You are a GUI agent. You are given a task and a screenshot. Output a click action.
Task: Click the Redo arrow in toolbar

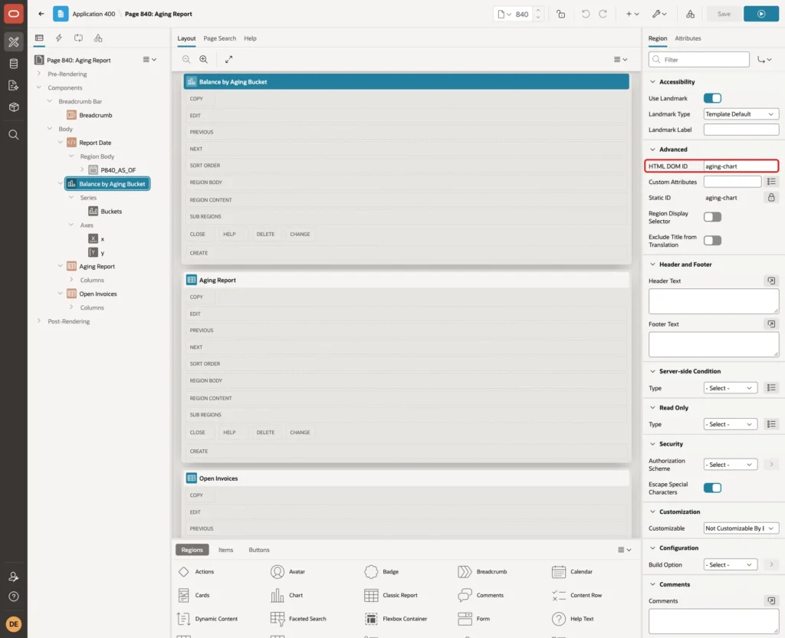coord(603,14)
